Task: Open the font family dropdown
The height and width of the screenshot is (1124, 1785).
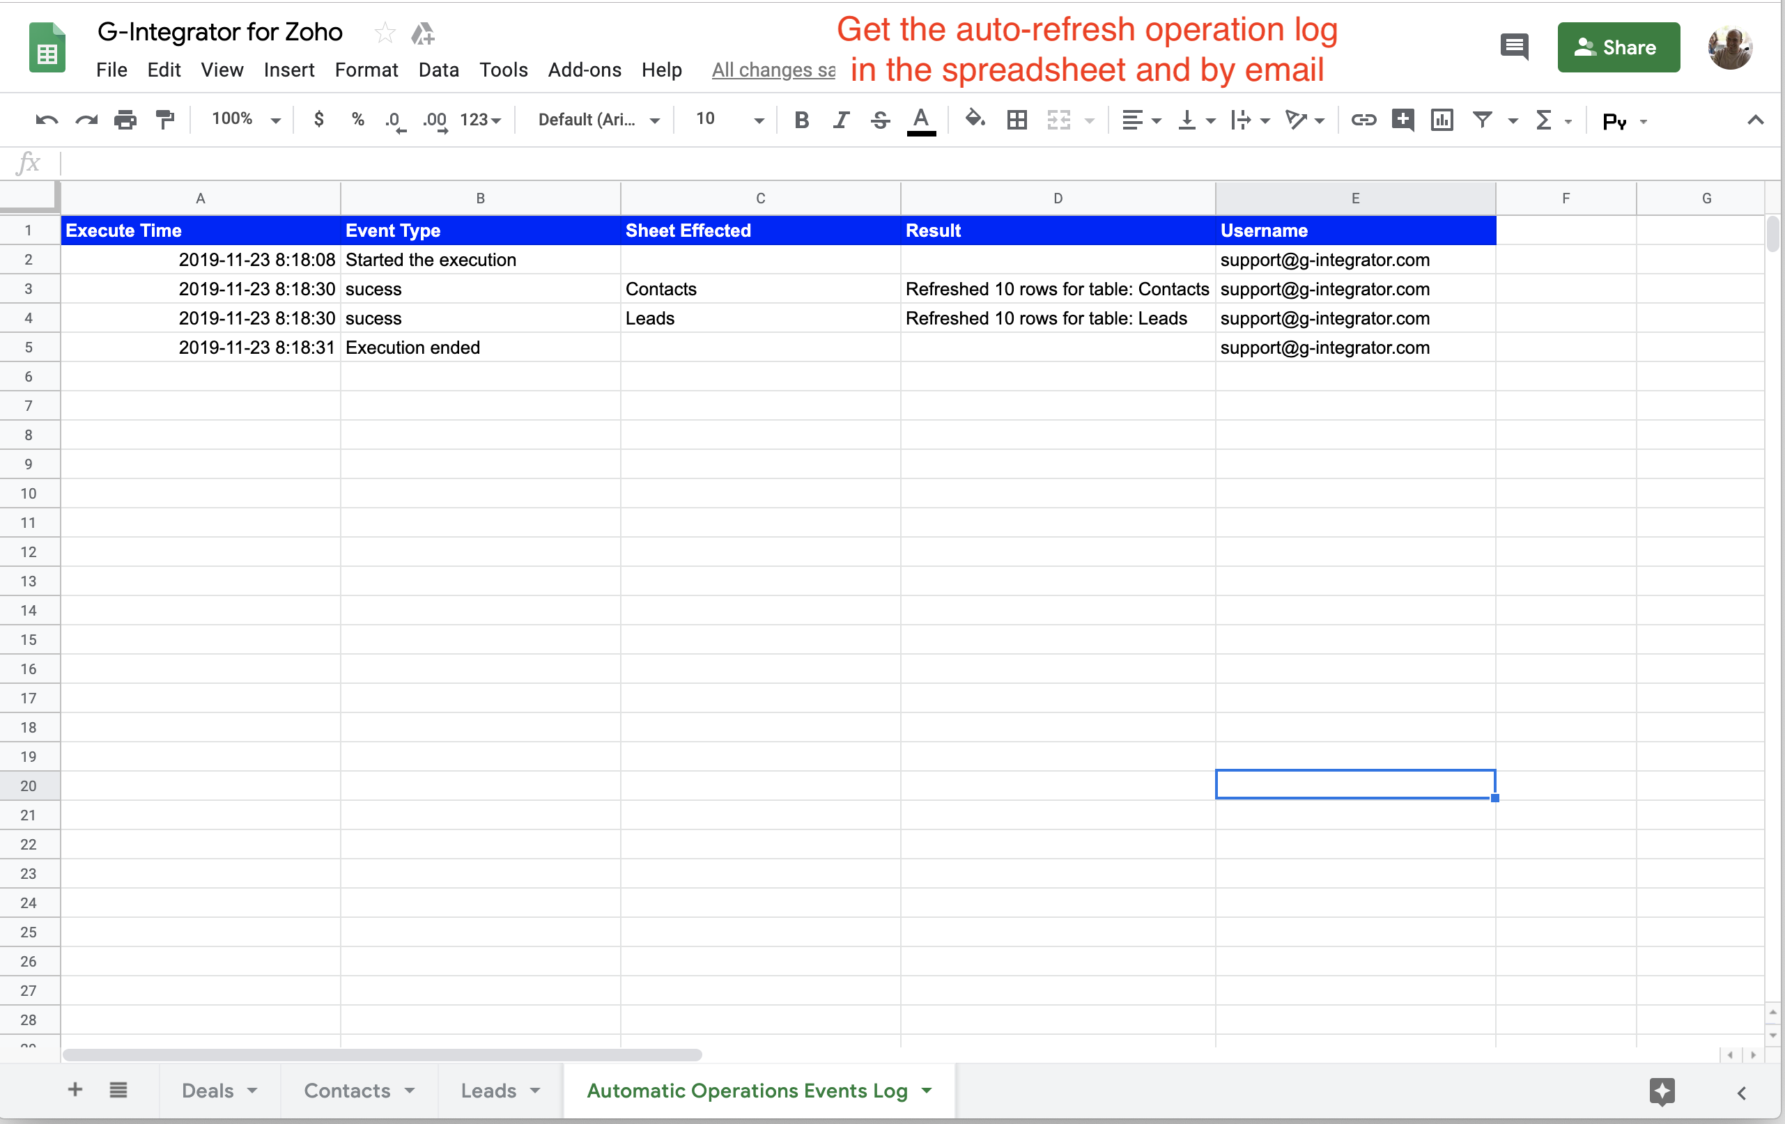Action: [x=599, y=119]
